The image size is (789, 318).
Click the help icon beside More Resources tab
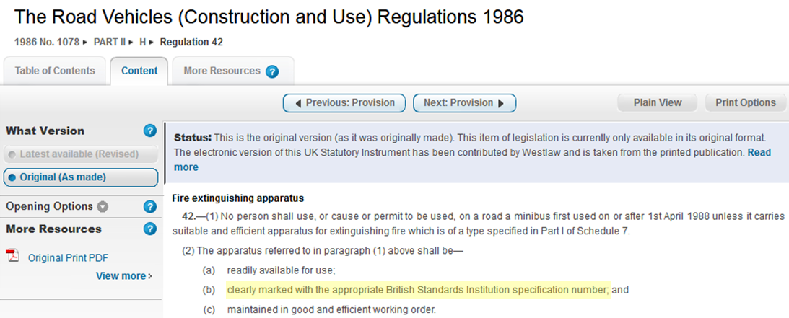point(272,71)
